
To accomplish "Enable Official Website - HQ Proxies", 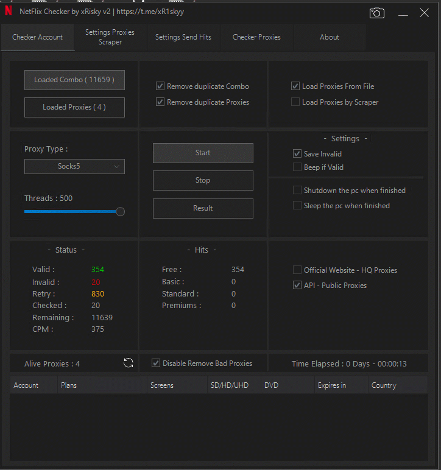I will tap(297, 270).
